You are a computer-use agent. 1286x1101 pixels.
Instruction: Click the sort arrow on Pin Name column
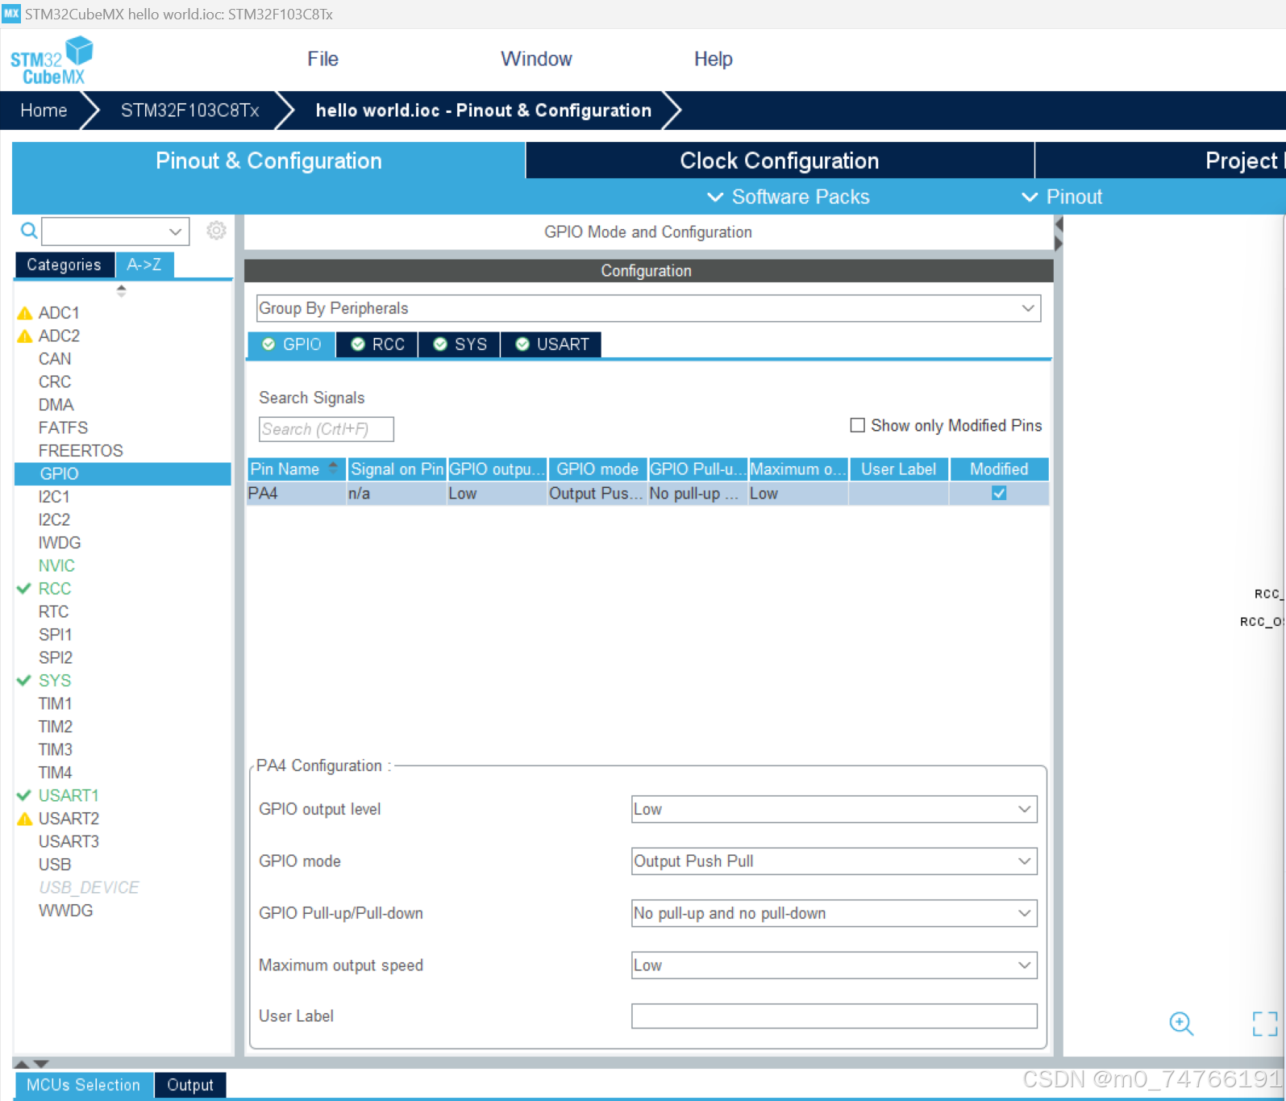click(333, 468)
